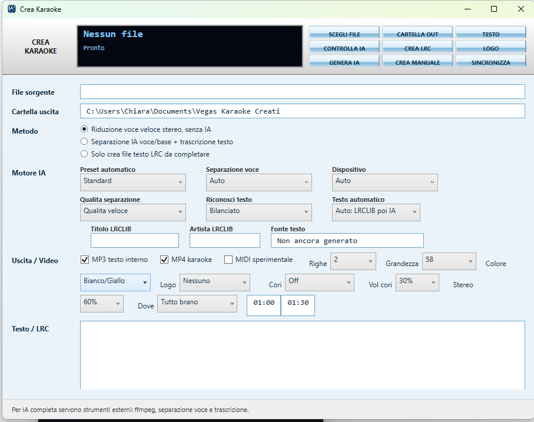
Task: Open the TESTO button
Action: tap(491, 32)
